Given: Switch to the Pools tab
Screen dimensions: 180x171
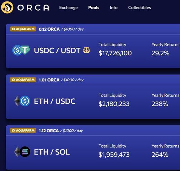Looking at the screenshot, I should (94, 7).
